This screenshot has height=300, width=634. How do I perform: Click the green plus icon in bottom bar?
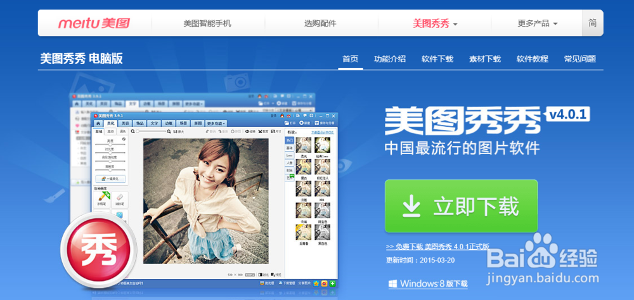(x=332, y=284)
